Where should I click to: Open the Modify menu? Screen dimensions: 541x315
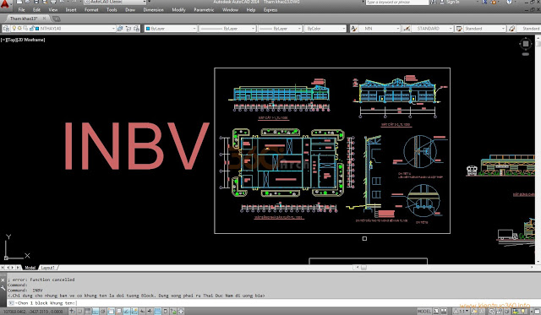point(178,10)
